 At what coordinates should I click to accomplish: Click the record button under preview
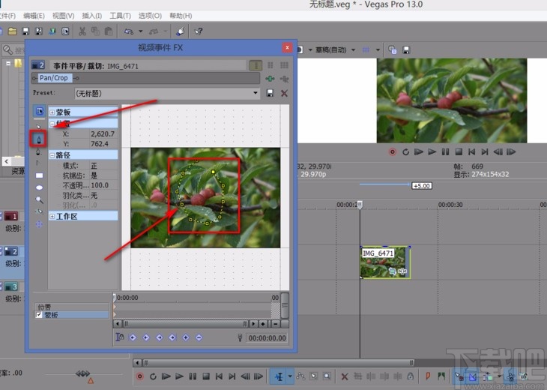click(x=392, y=151)
